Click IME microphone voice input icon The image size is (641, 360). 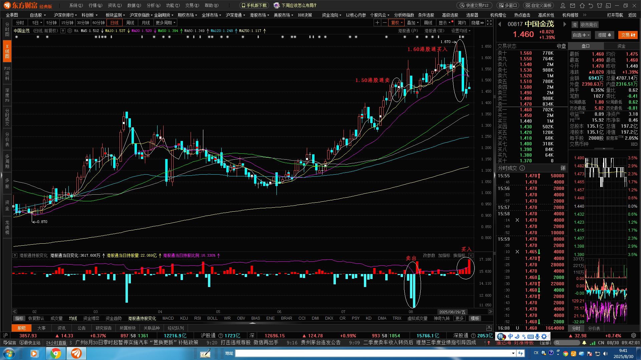[x=537, y=336]
